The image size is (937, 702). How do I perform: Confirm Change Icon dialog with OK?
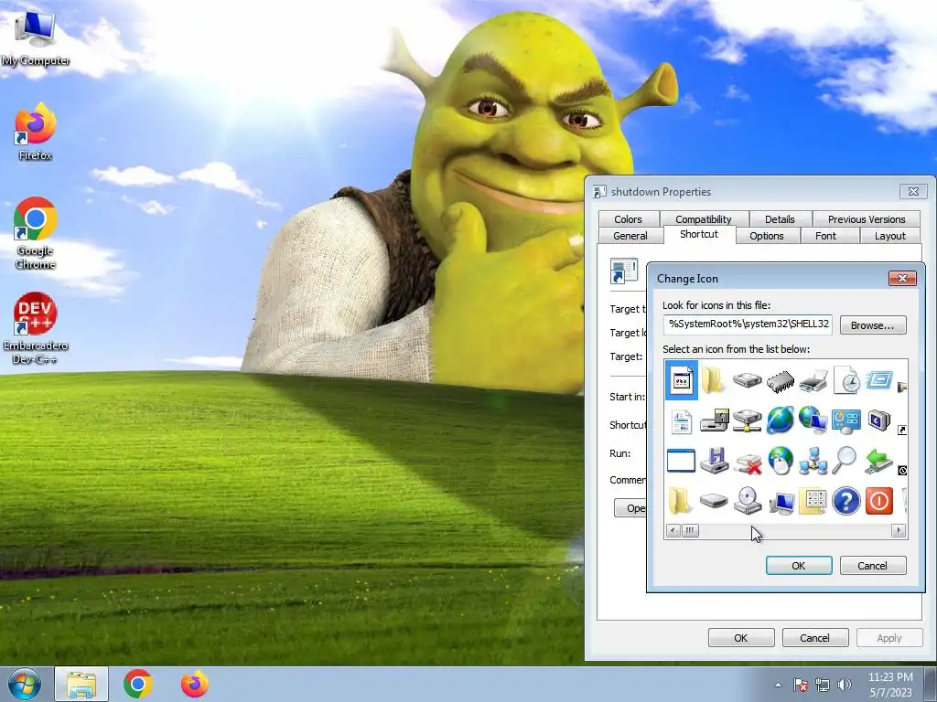(798, 565)
